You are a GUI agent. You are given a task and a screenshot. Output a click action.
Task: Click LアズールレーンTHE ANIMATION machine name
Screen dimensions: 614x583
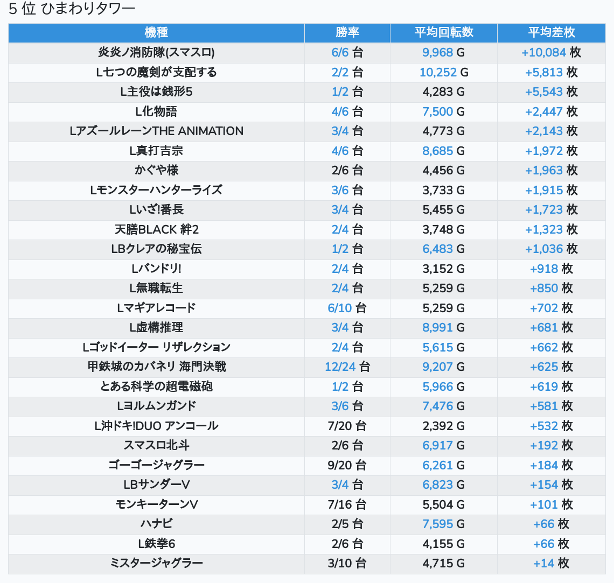156,131
